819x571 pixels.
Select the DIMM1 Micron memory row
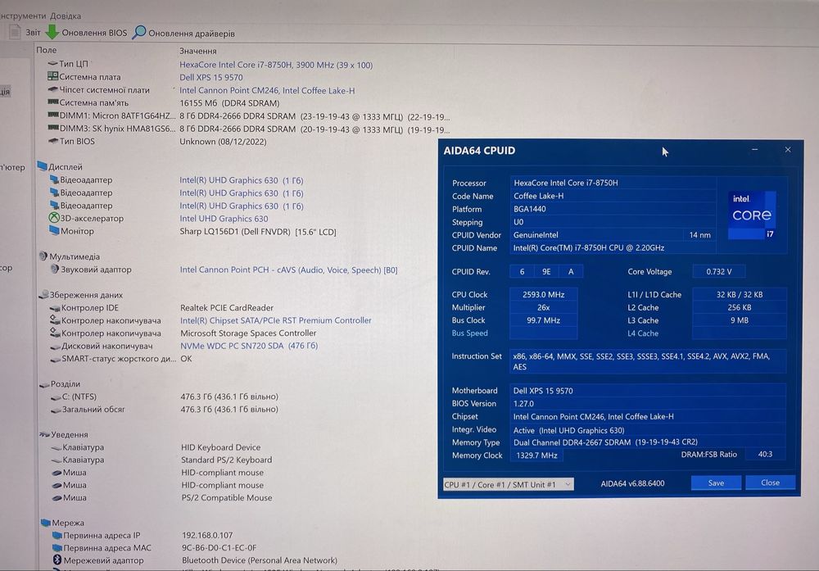(249, 116)
